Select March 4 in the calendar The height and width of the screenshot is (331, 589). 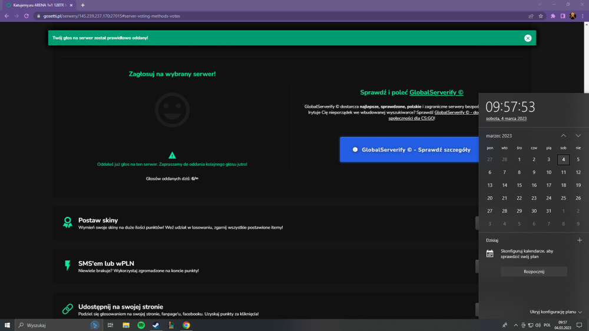point(564,159)
